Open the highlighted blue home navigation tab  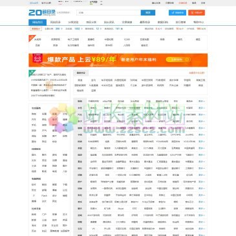[38, 22]
